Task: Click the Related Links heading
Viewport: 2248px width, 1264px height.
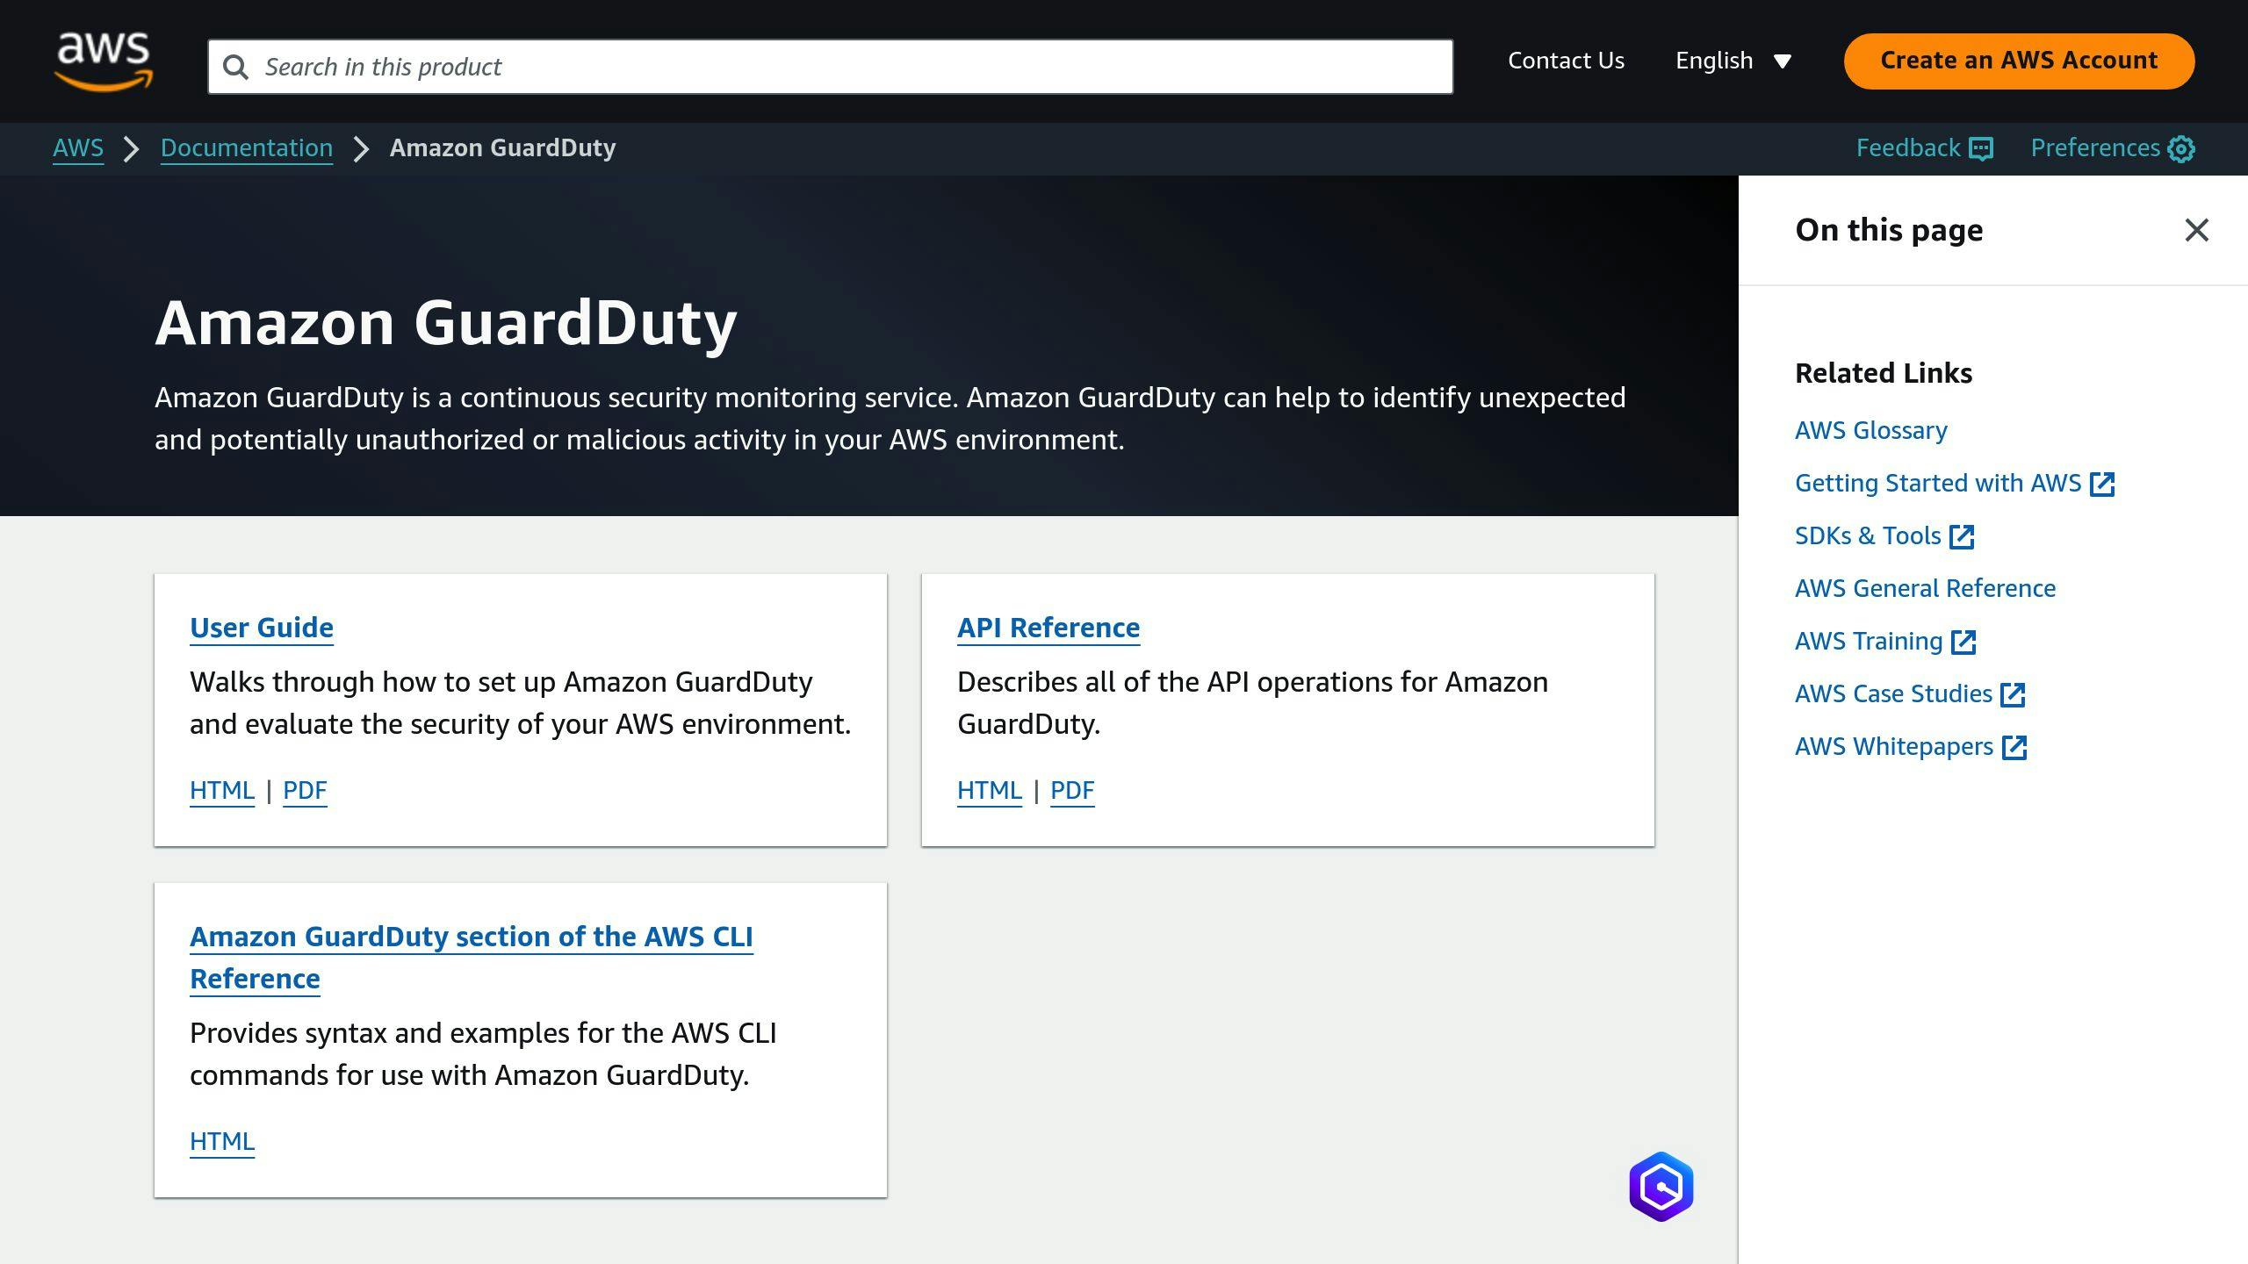Action: coord(1884,373)
